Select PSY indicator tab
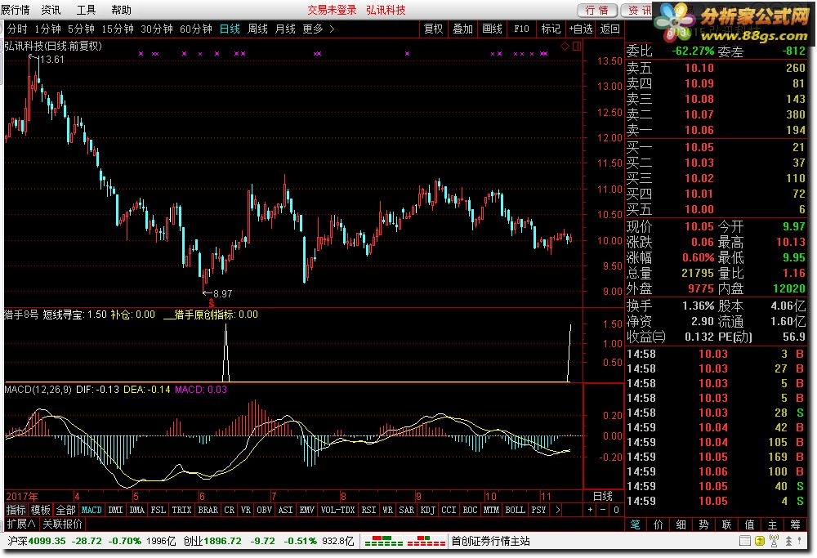Screen dimensions: 817x558 tap(538, 510)
